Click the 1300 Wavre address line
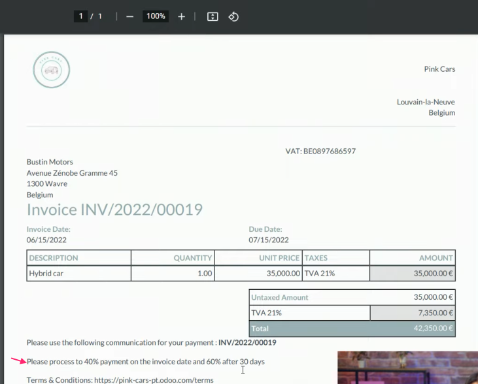This screenshot has width=478, height=384. (x=47, y=184)
